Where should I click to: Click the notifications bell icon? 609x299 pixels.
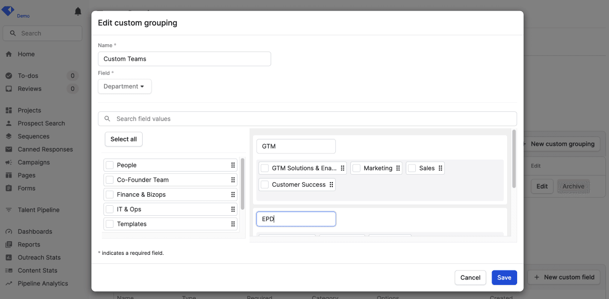tap(78, 12)
